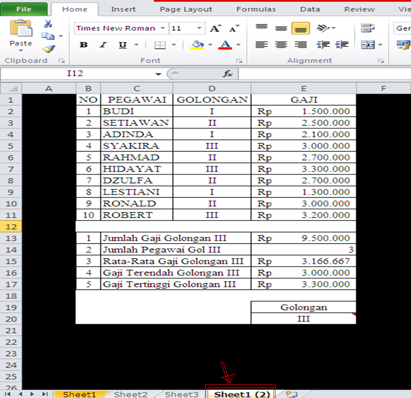Click the Insert Function fx icon
Image resolution: width=411 pixels, height=398 pixels.
pyautogui.click(x=228, y=74)
